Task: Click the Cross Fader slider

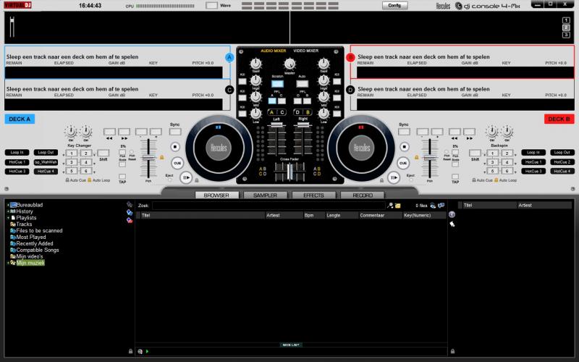Action: tap(290, 172)
